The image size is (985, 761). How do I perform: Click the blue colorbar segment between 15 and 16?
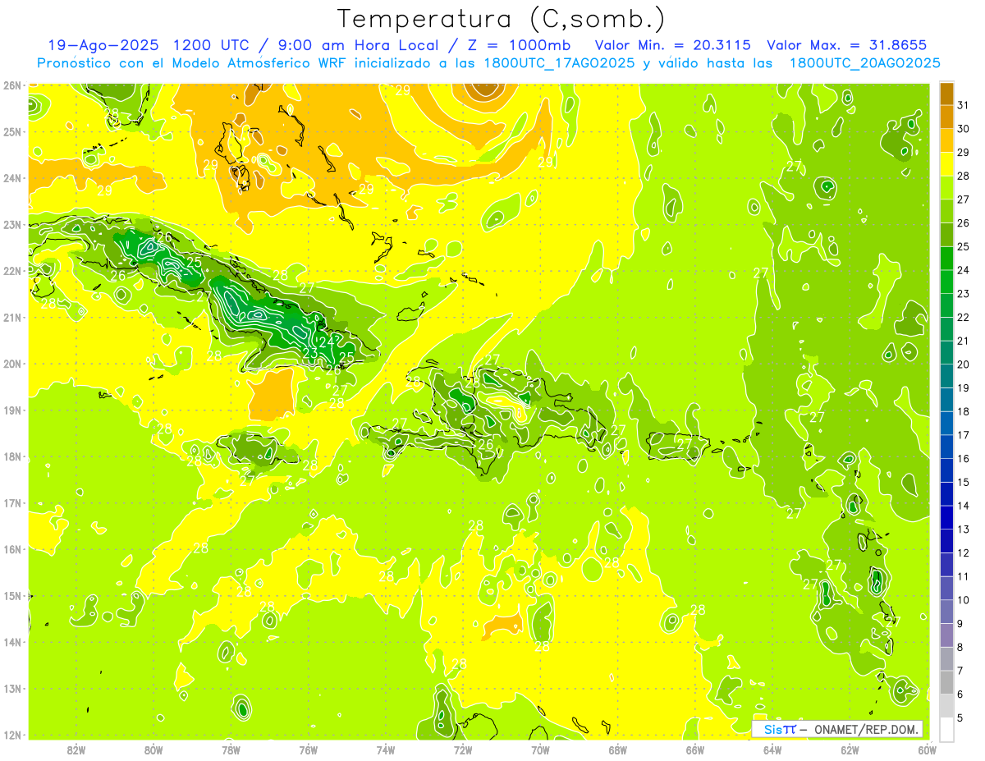(x=946, y=470)
